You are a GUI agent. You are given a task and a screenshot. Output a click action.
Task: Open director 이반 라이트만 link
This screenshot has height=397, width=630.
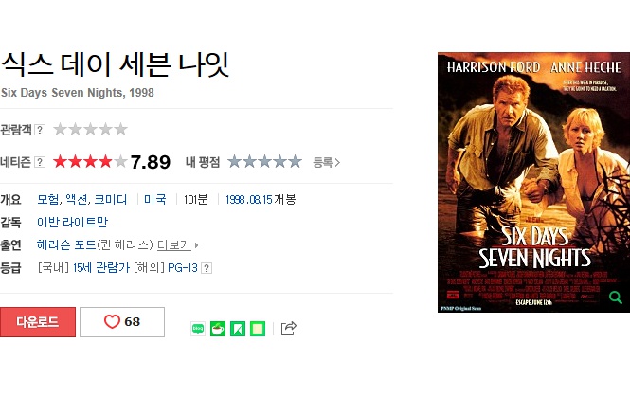click(72, 222)
